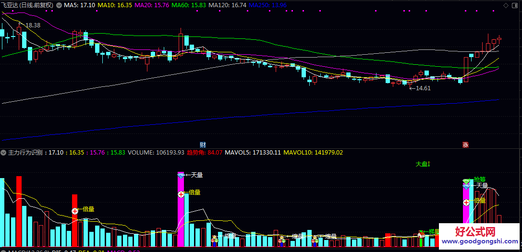Click the red 涨 marker
The width and height of the screenshot is (522, 252).
(x=465, y=145)
